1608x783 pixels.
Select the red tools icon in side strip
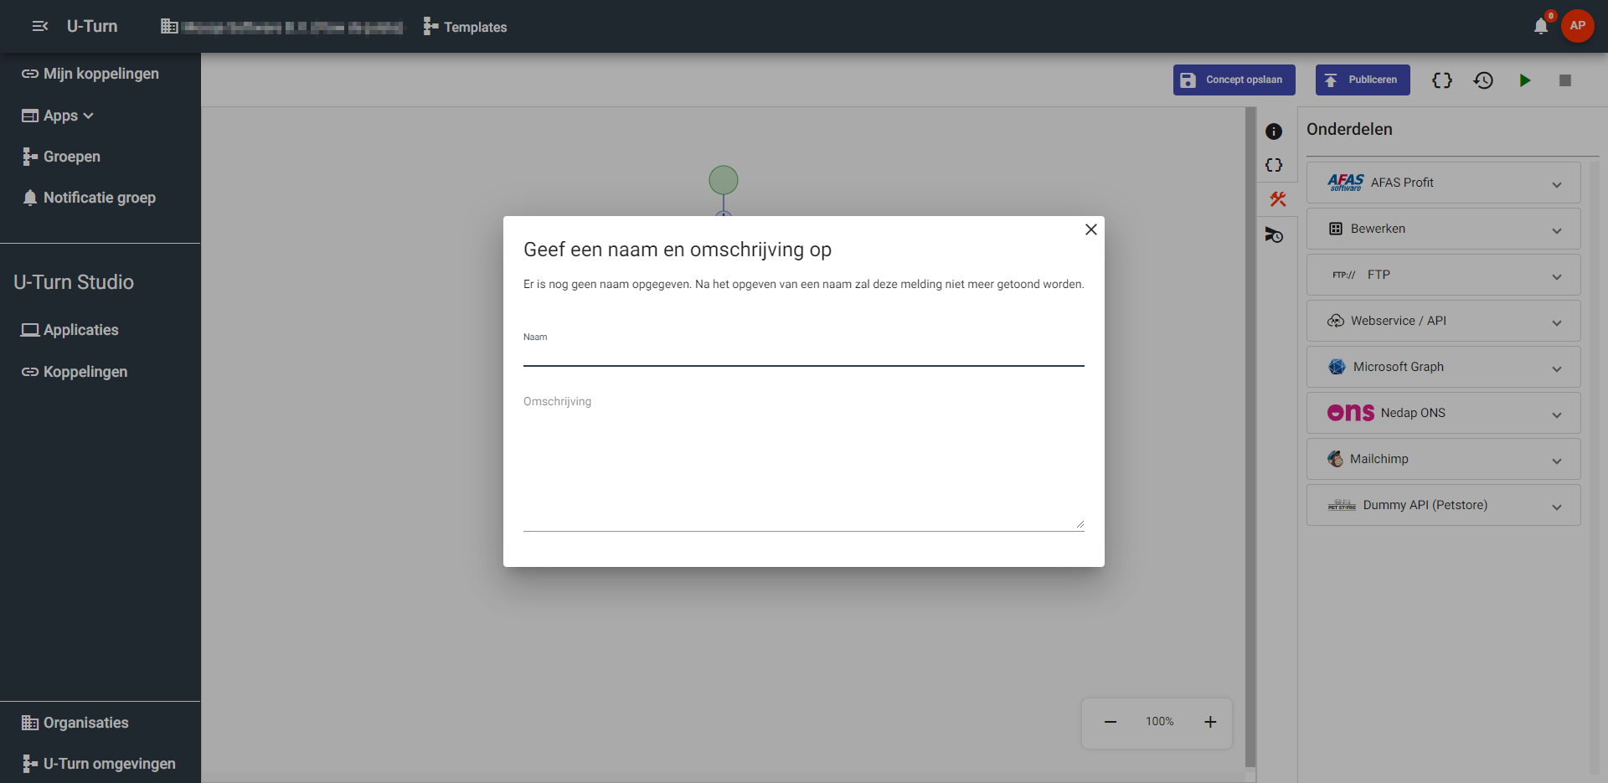pos(1277,199)
